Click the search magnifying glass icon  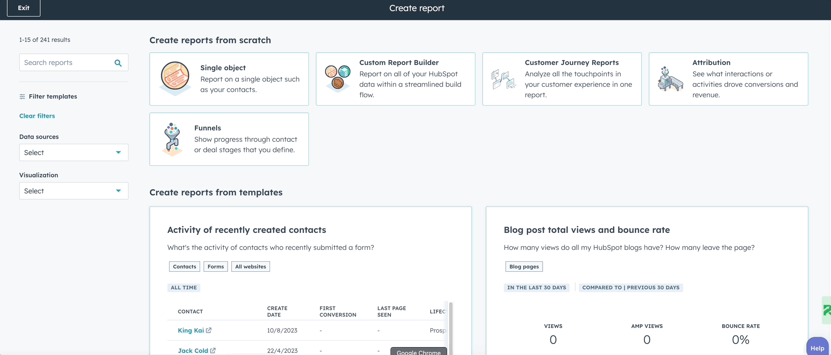pos(118,62)
